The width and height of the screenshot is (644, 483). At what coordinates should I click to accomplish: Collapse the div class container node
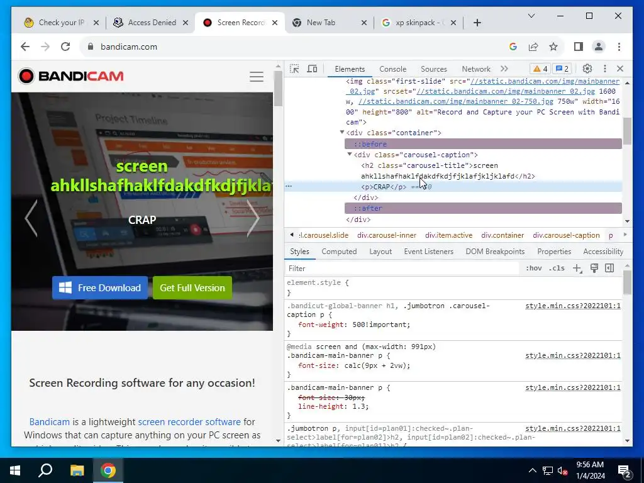point(341,132)
